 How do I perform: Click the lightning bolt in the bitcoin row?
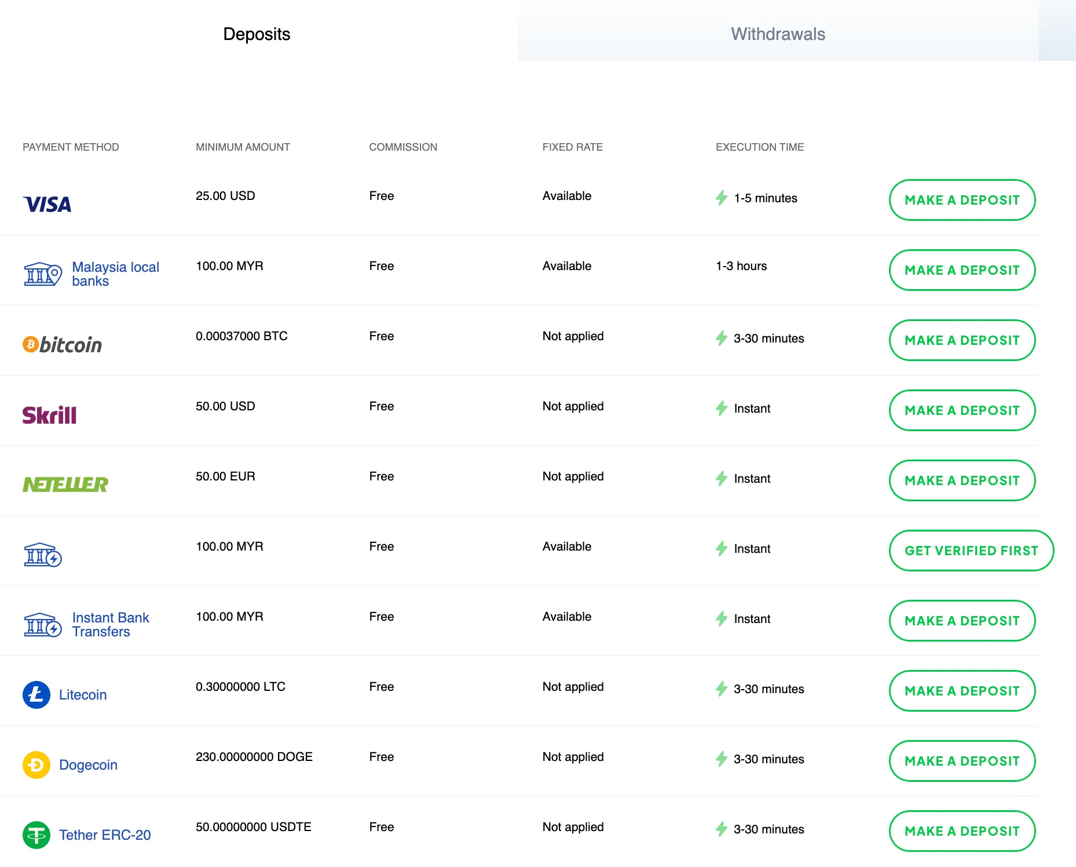click(722, 338)
